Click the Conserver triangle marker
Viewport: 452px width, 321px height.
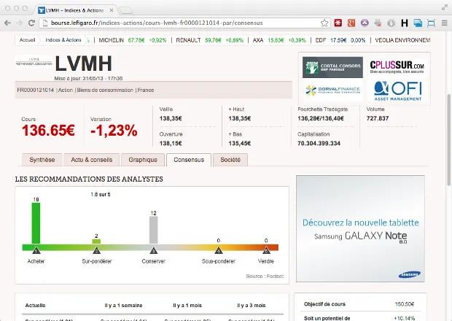click(153, 250)
